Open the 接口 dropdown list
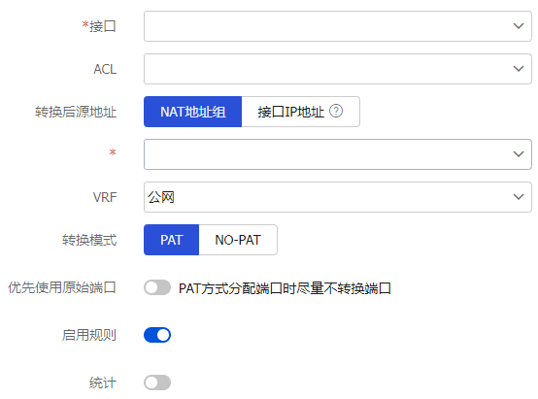Image resolution: width=538 pixels, height=399 pixels. pos(338,26)
